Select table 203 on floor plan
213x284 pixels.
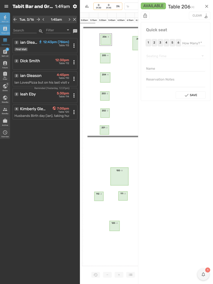(105, 96)
